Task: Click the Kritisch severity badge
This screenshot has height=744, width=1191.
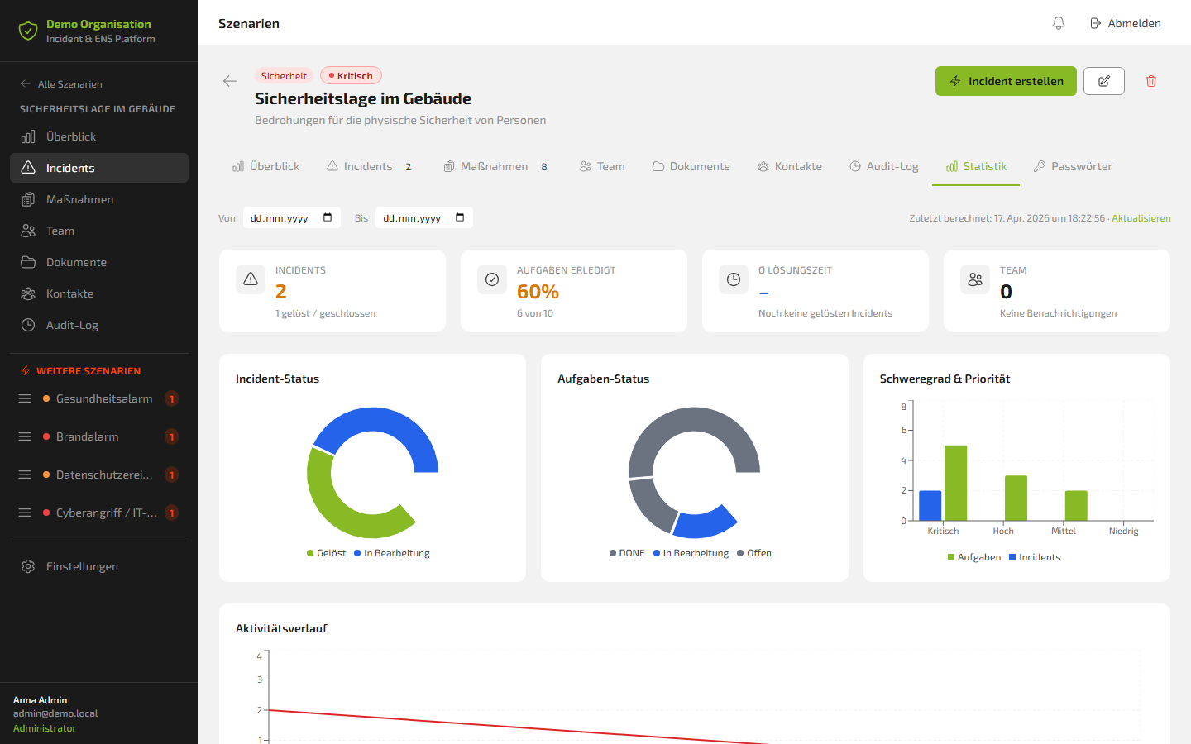Action: click(351, 75)
